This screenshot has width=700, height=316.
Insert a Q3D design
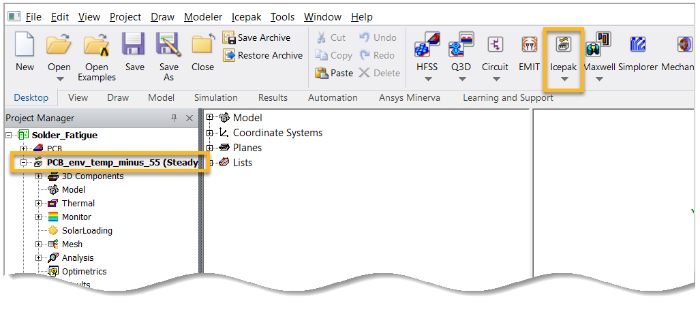[461, 45]
